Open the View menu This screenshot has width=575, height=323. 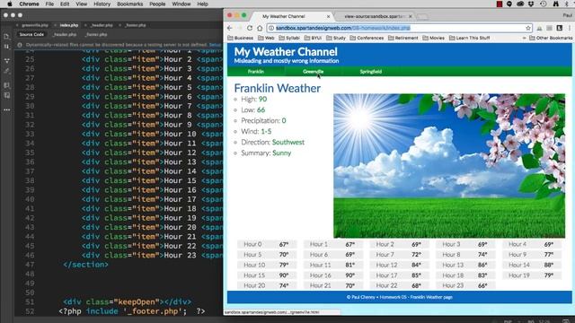[82, 4]
